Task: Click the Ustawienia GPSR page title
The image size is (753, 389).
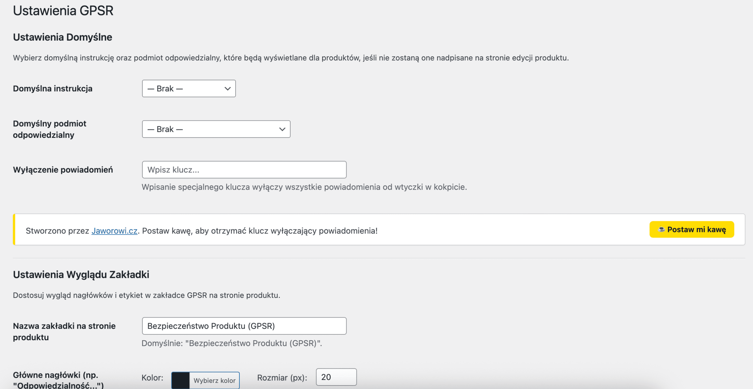Action: coord(63,11)
